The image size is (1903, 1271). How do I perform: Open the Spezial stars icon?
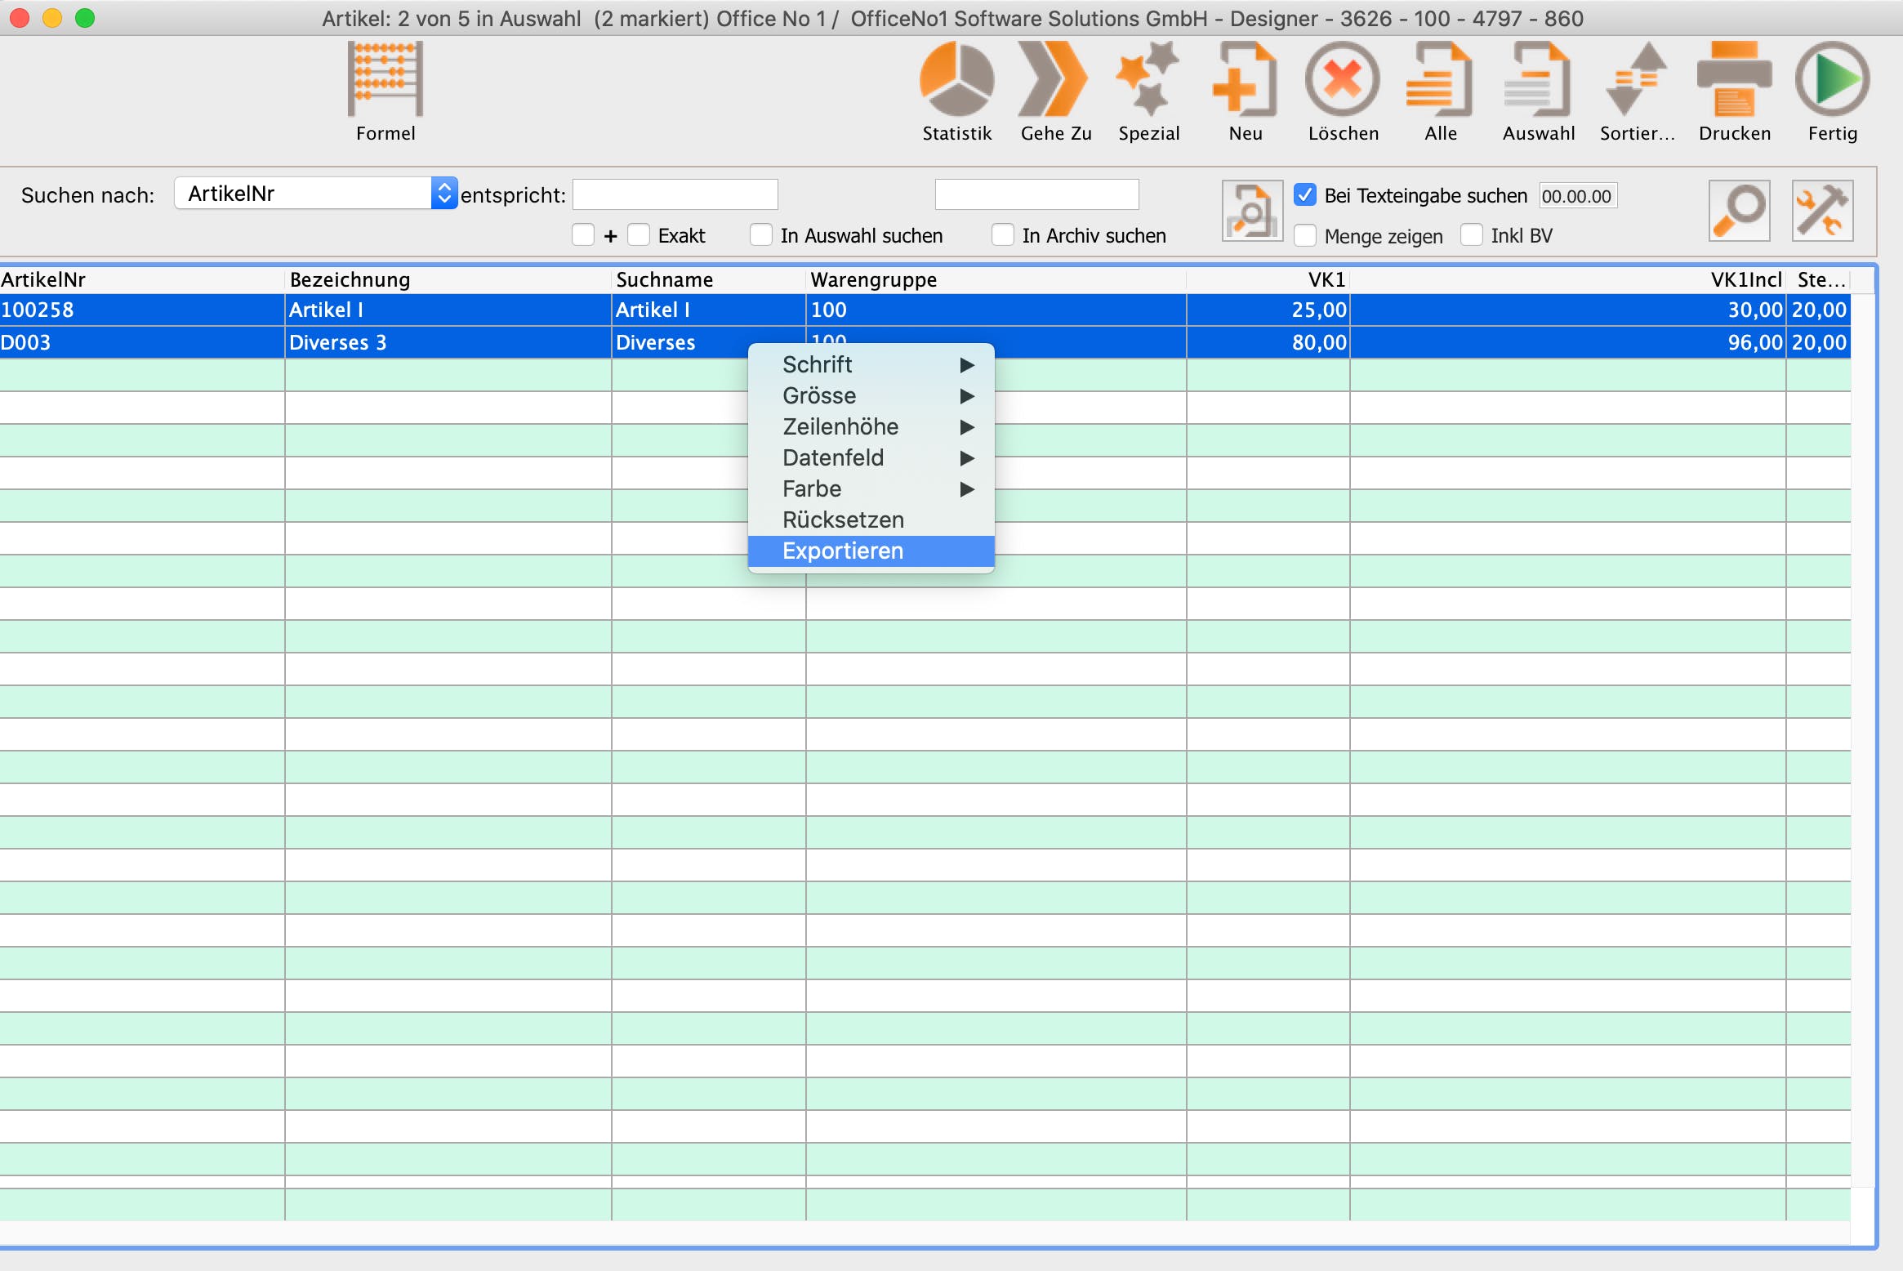tap(1148, 80)
